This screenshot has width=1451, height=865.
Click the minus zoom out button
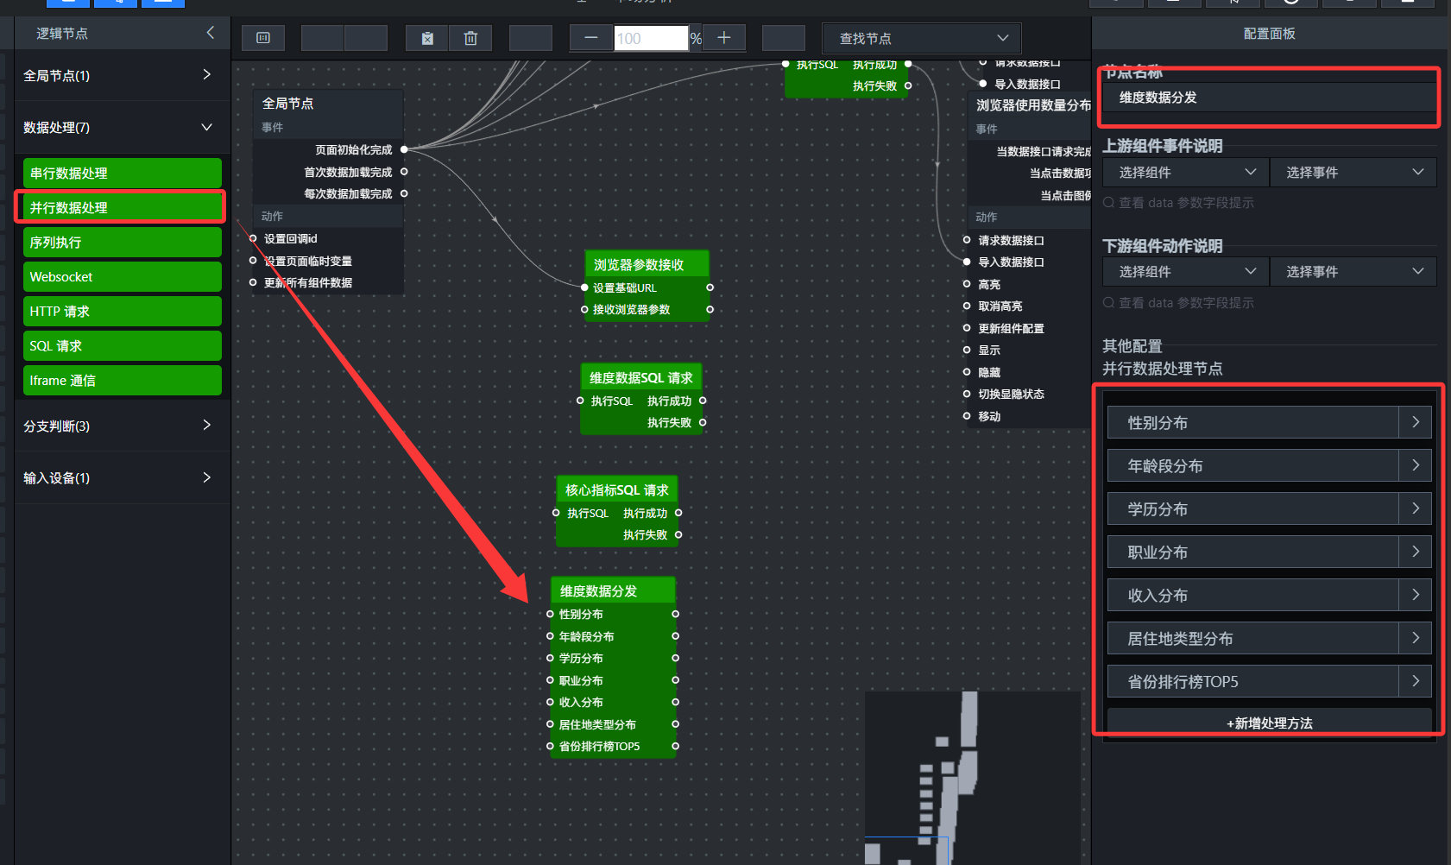tap(591, 38)
